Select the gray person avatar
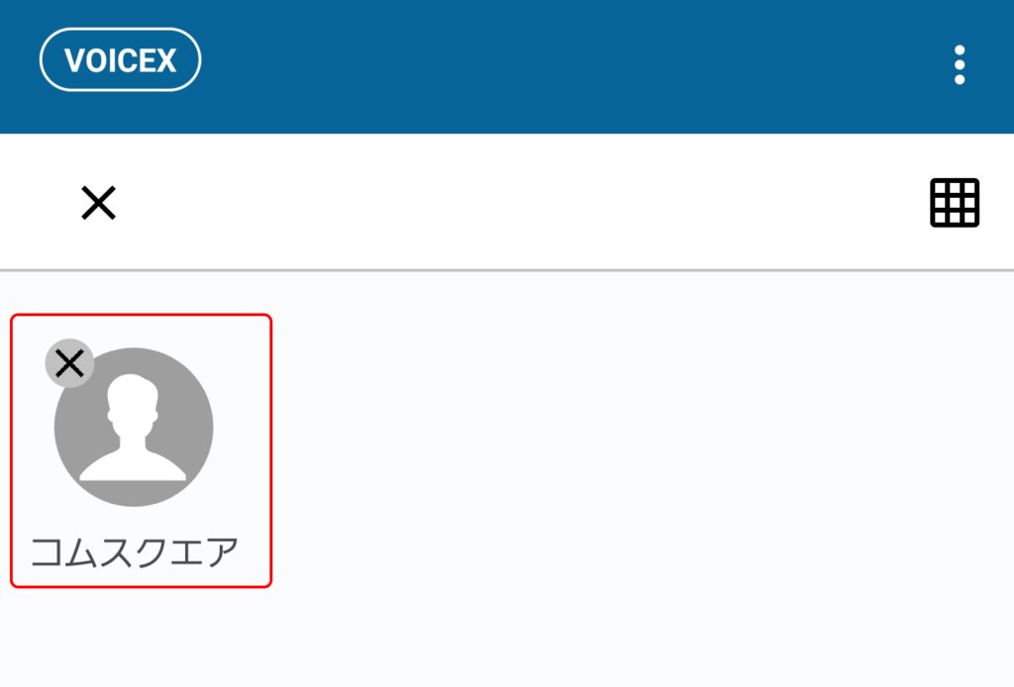 pyautogui.click(x=134, y=428)
